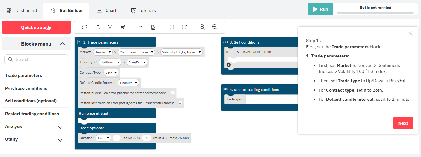Expand the Analysis category
421x157 pixels.
coord(60,127)
